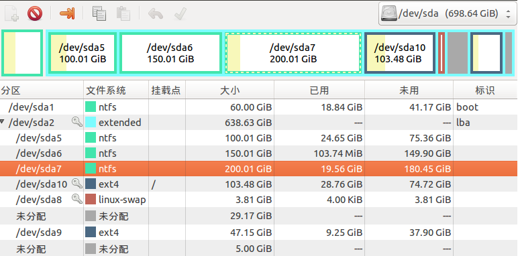The height and width of the screenshot is (256, 518).
Task: Click the key lock icon beside /dev/sda10
Action: pyautogui.click(x=76, y=184)
